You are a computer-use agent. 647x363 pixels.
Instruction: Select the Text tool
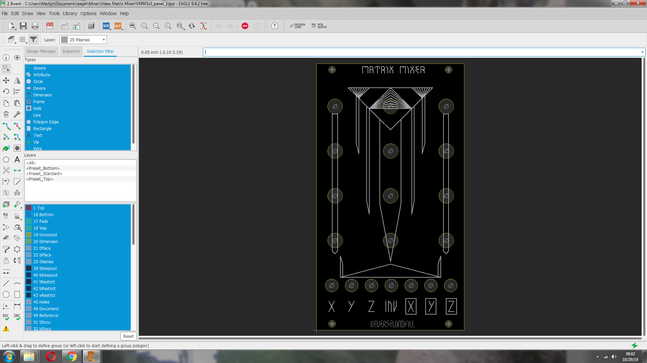tap(17, 160)
